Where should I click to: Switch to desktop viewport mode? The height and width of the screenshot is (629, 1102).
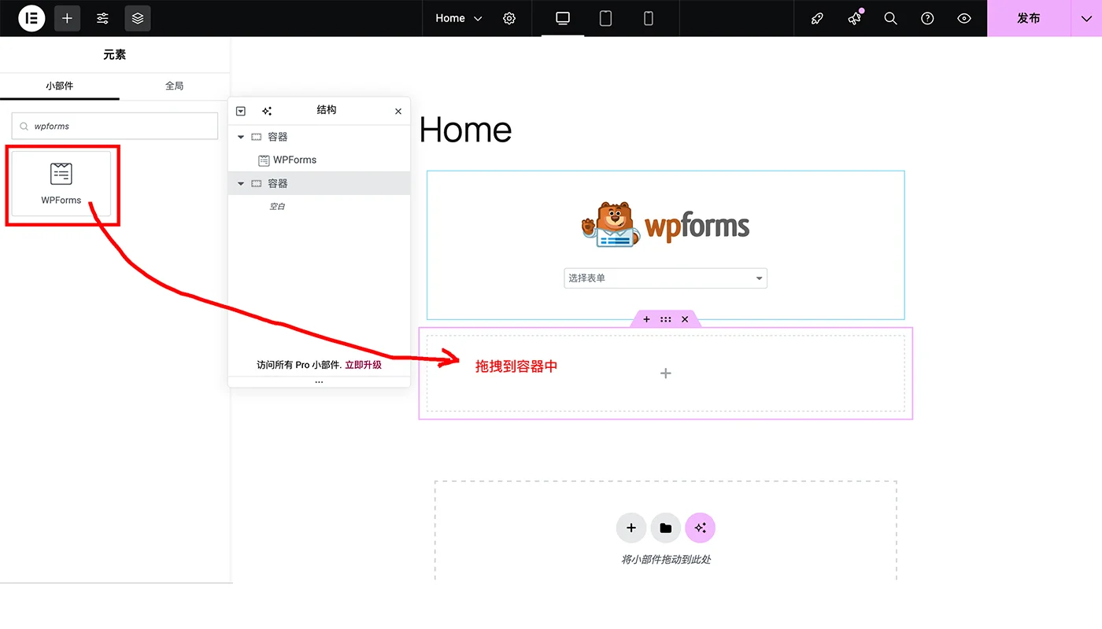point(561,18)
